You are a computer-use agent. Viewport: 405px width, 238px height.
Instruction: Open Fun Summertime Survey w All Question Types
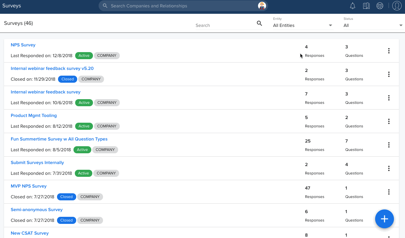pos(59,139)
